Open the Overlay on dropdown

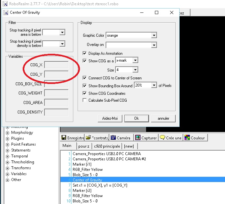coord(154,45)
